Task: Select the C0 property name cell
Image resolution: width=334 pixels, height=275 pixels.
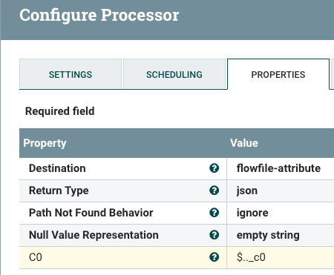Action: pyautogui.click(x=123, y=257)
